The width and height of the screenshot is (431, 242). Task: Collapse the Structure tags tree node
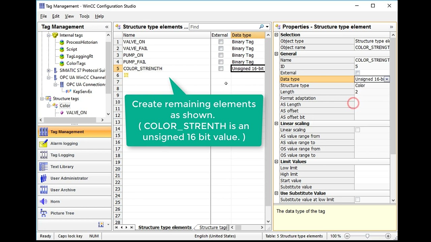click(42, 99)
